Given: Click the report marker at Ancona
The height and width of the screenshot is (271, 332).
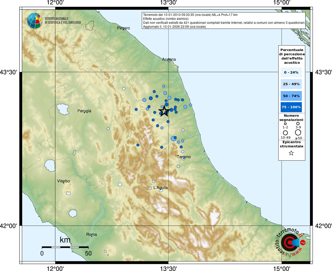Looking at the screenshot, I should [169, 61].
